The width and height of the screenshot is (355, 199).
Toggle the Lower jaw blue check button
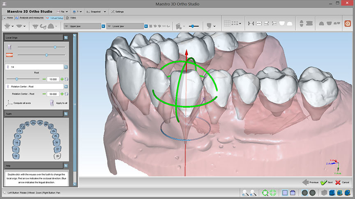[x=146, y=26]
